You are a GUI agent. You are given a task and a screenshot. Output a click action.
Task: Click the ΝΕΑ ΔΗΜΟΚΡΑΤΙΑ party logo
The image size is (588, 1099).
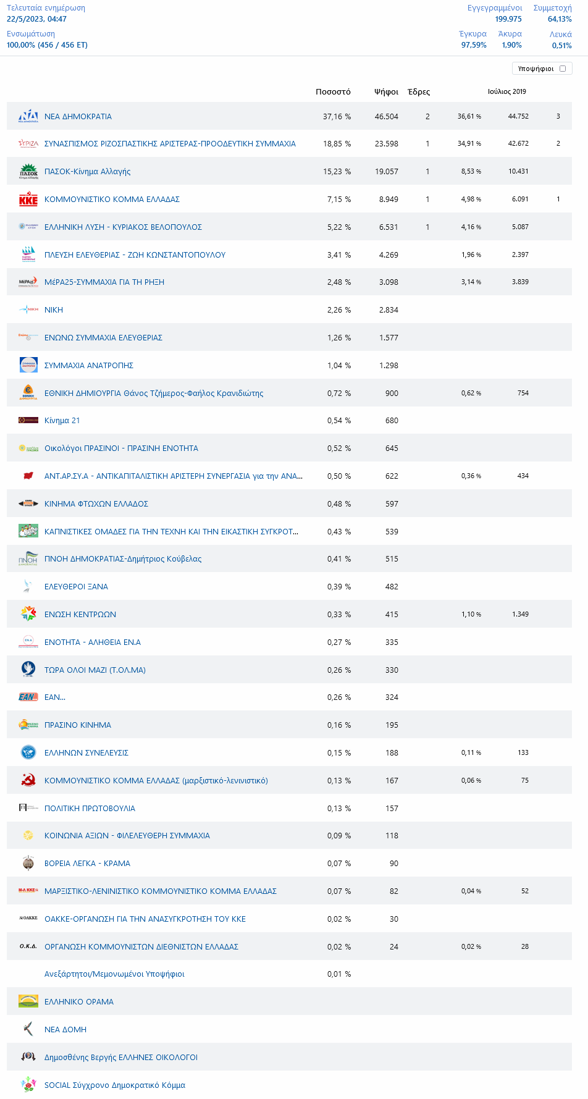coord(28,116)
